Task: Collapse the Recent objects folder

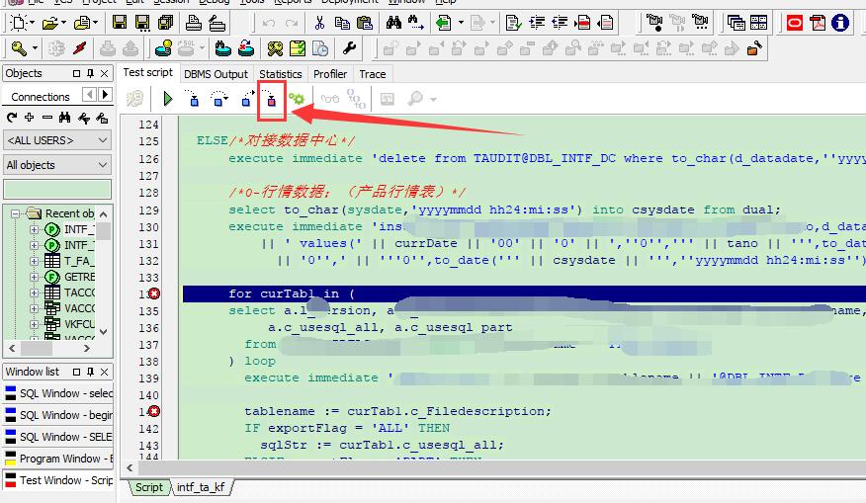Action: [16, 213]
